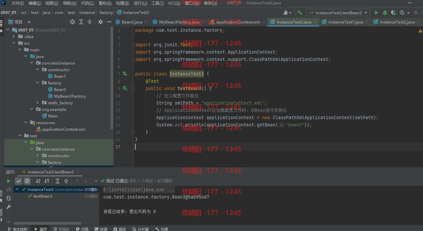Click the warning indicator in the editor corner

[x=420, y=30]
